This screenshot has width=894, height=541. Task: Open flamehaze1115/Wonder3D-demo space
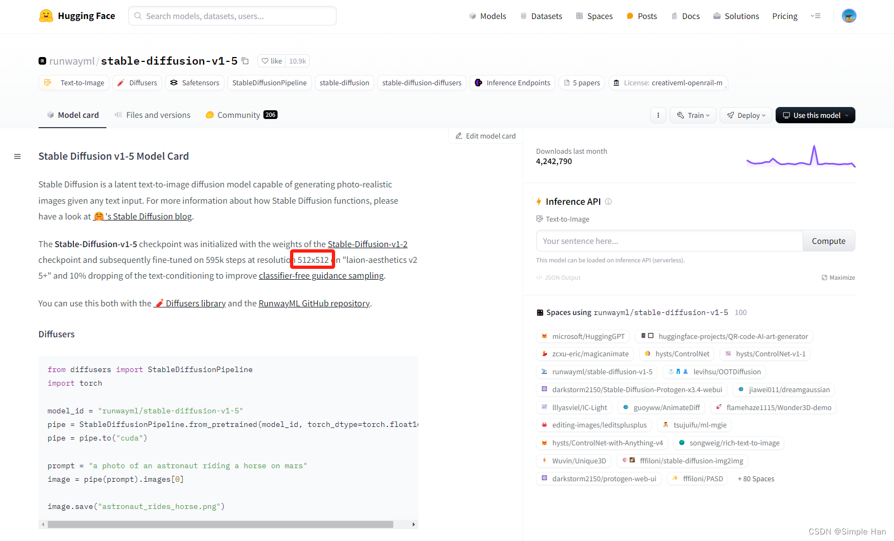click(773, 407)
